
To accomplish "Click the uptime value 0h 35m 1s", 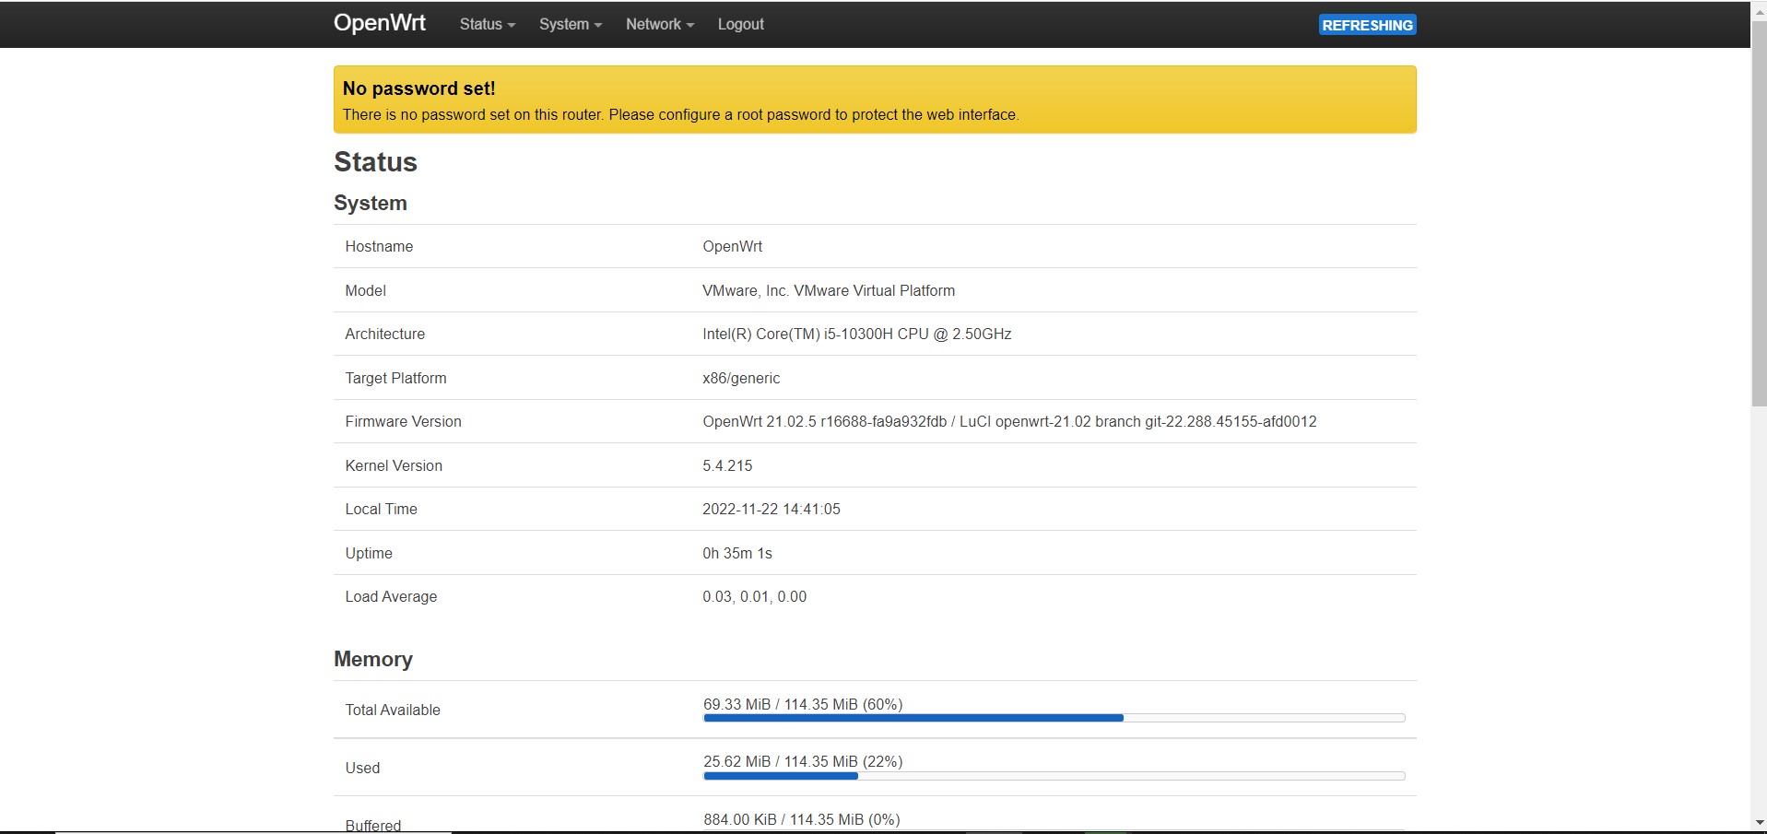I will point(737,553).
